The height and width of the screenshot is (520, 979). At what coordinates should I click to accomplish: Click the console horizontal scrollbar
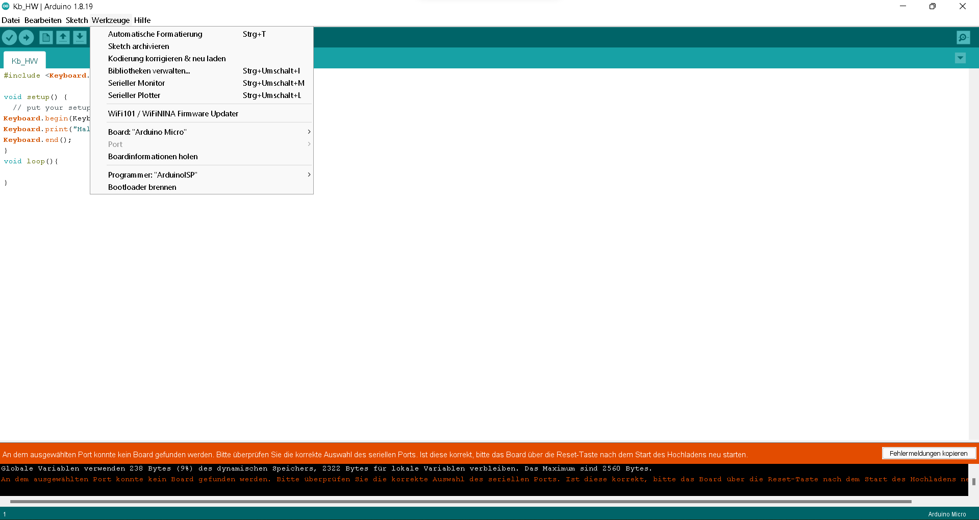[x=459, y=502]
